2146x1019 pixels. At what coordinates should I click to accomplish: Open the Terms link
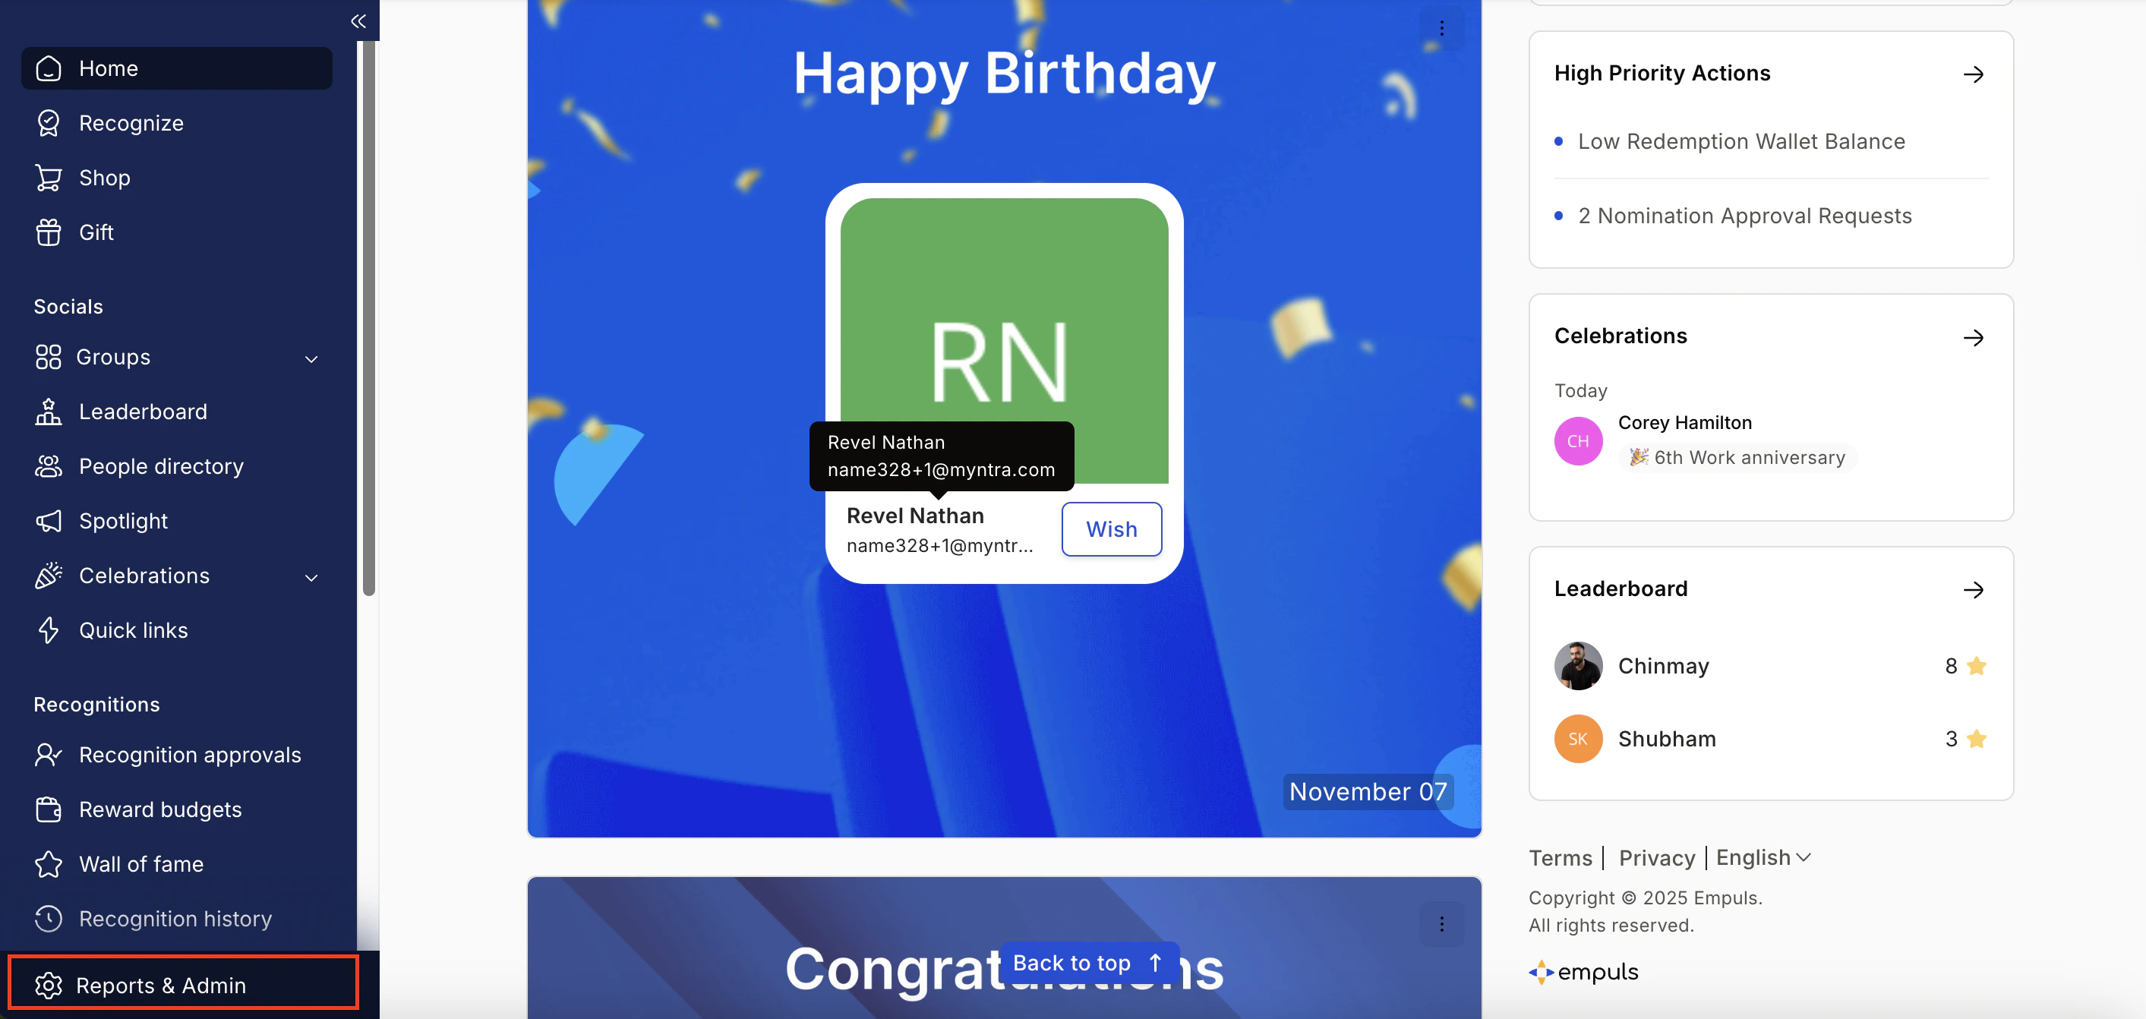(x=1560, y=858)
